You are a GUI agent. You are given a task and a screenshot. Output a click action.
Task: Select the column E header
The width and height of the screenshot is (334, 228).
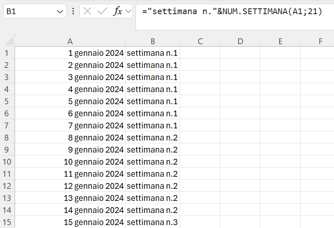(280, 41)
